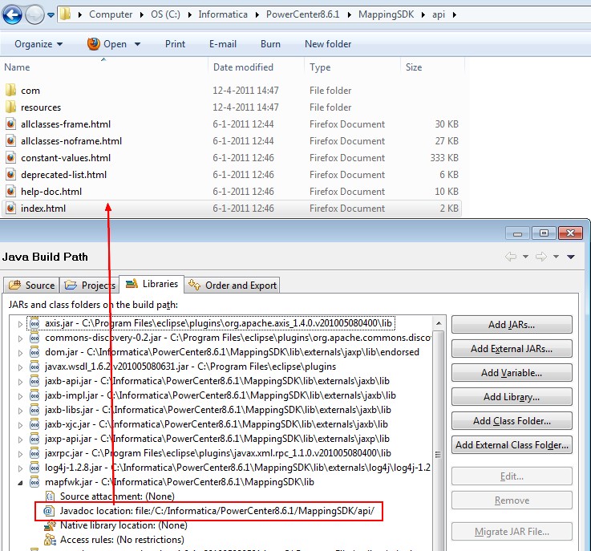
Task: Sort files by Date modified column
Action: tap(243, 67)
